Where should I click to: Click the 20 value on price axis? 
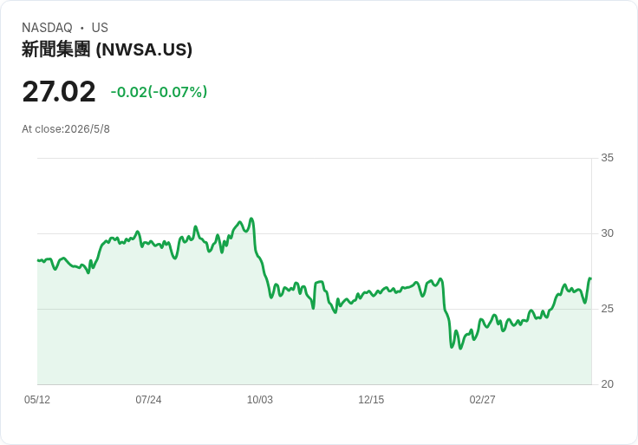point(607,384)
